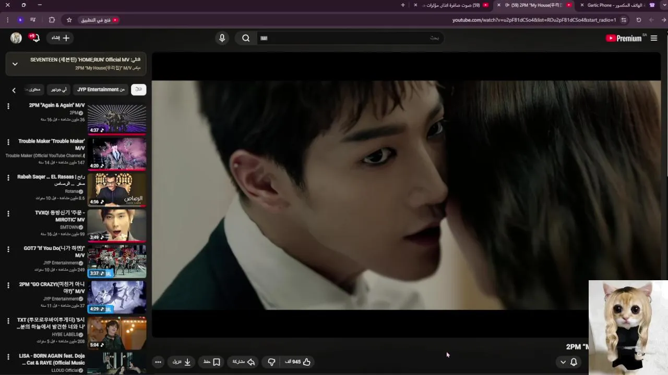Run search with the magnifier icon
The width and height of the screenshot is (668, 375).
[246, 38]
